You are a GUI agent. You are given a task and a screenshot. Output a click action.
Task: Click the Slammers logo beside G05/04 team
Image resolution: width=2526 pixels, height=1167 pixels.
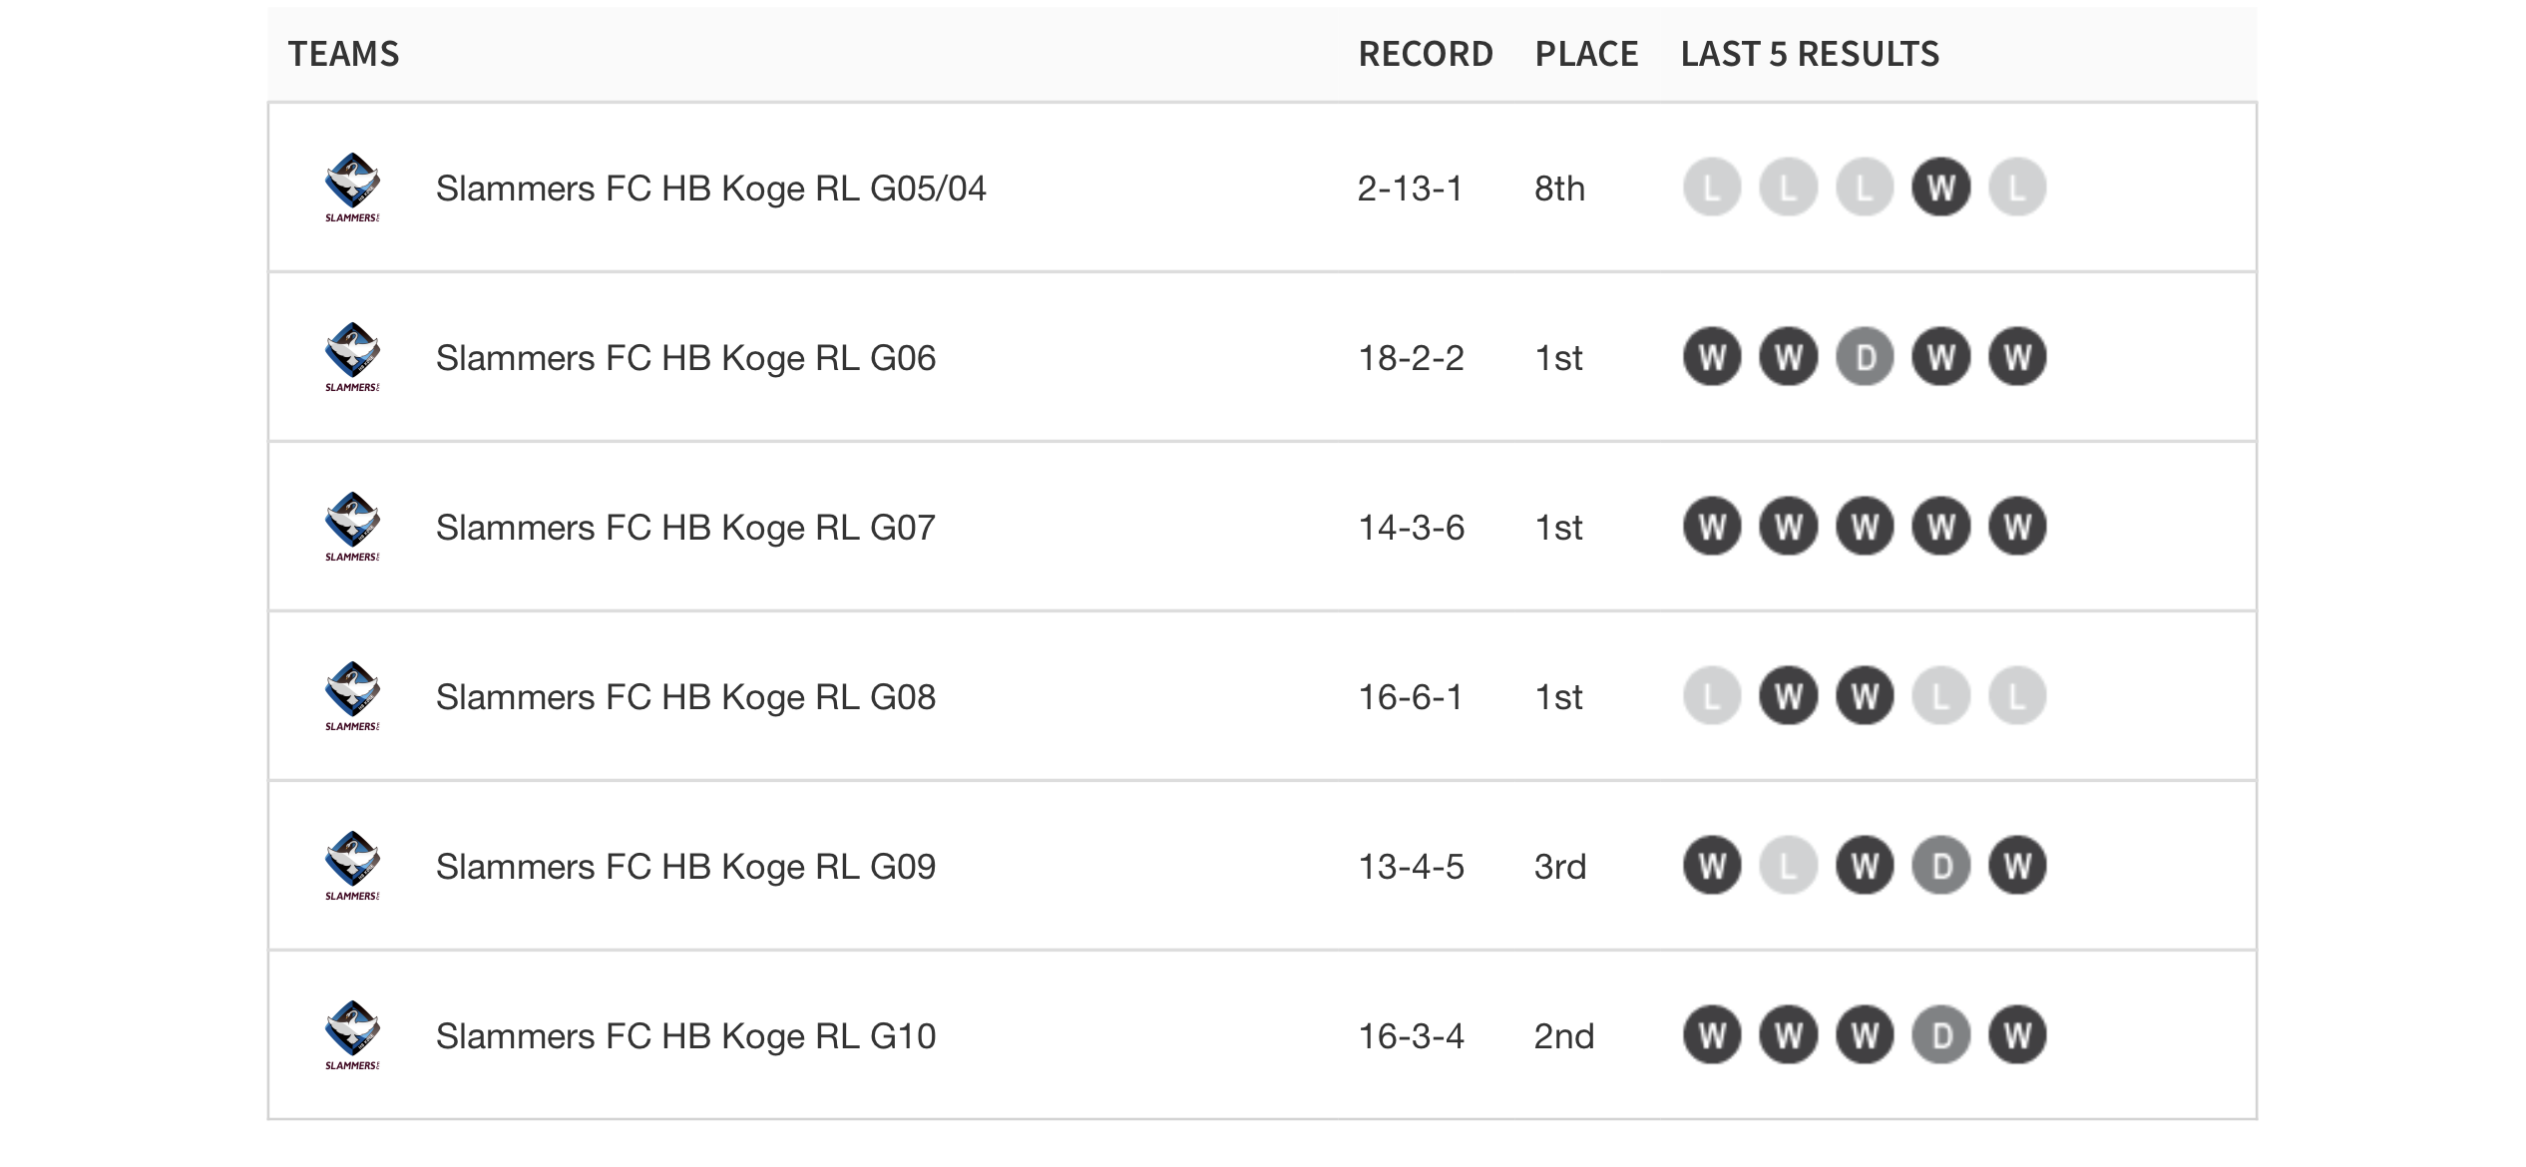[x=352, y=188]
